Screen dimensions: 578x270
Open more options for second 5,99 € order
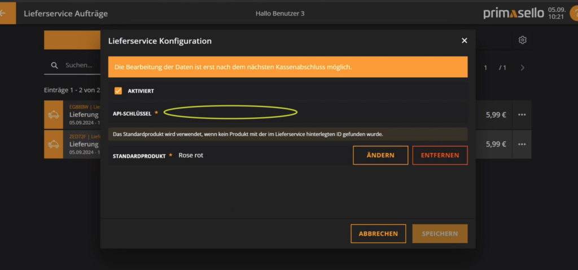[x=522, y=144]
